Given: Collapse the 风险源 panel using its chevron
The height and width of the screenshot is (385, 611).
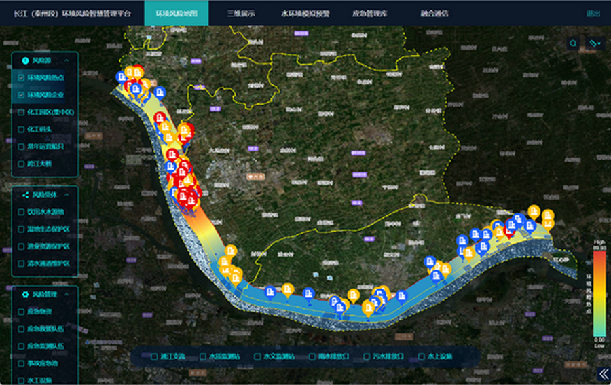Looking at the screenshot, I should [67, 60].
